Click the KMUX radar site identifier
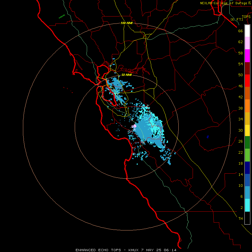The height and width of the screenshot is (252, 252). coord(133,250)
